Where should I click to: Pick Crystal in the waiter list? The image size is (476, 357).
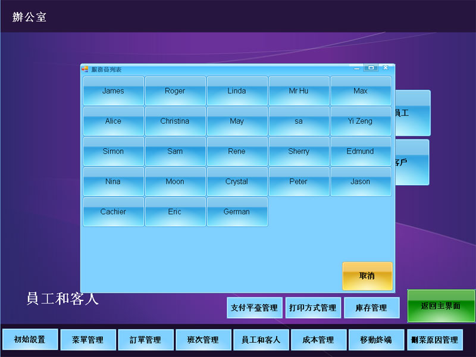pos(237,182)
